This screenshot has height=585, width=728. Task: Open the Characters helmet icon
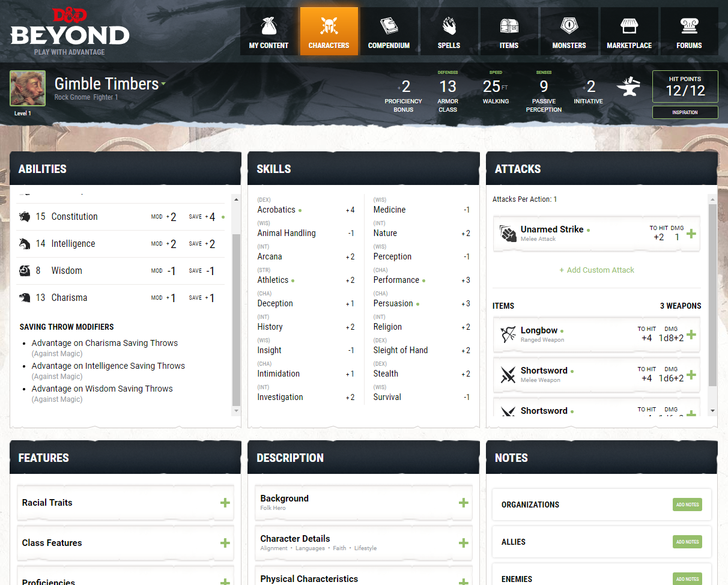coord(329,26)
